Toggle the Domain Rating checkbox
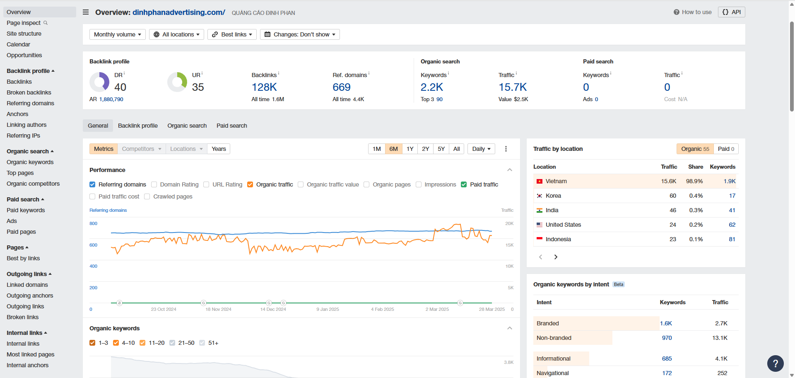Screen dimensions: 795x378 (x=154, y=184)
